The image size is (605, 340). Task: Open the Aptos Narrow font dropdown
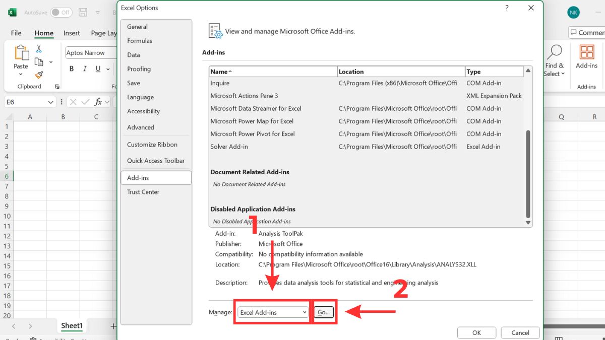(x=90, y=53)
